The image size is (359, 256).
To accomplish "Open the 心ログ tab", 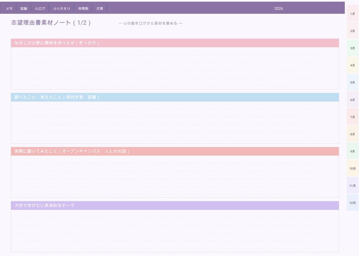I will point(40,9).
